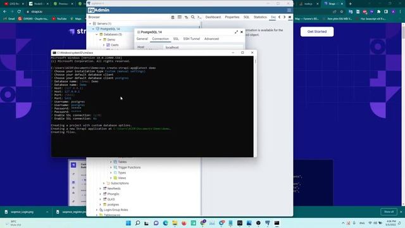Collapse Demo database node
405x228 pixels.
coord(101,40)
